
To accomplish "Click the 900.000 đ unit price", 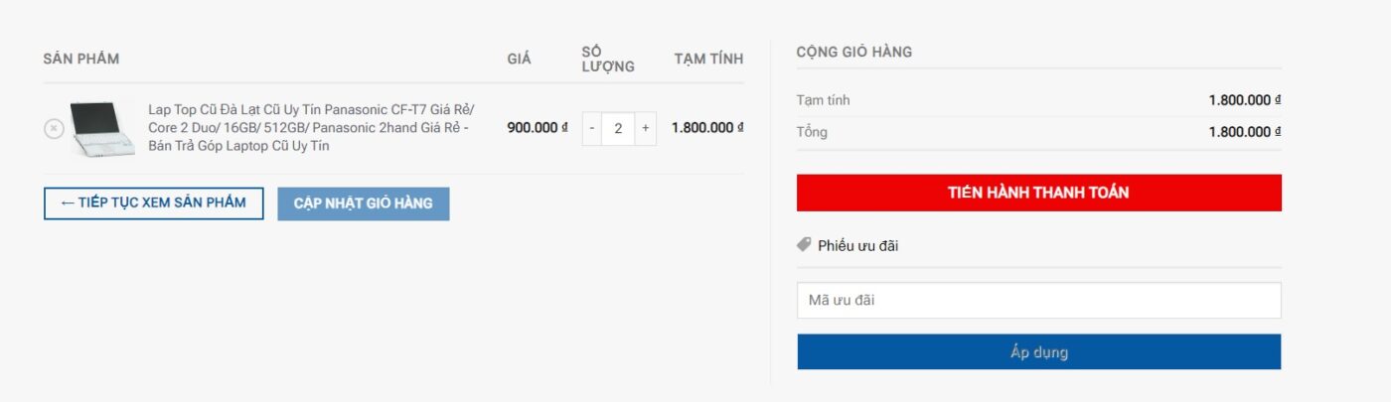I will (x=538, y=128).
